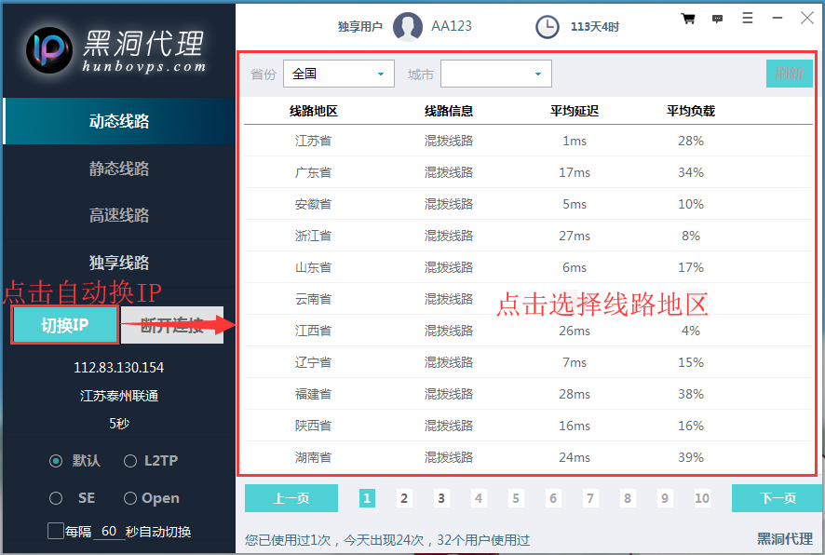Click the clock remaining-time icon
The width and height of the screenshot is (825, 555).
(548, 27)
